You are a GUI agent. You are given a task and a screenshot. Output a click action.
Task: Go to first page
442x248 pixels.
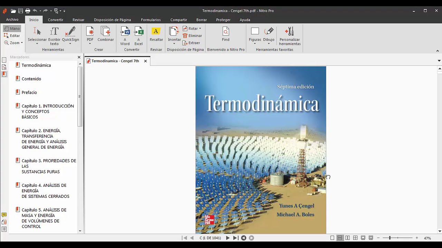coord(185,238)
